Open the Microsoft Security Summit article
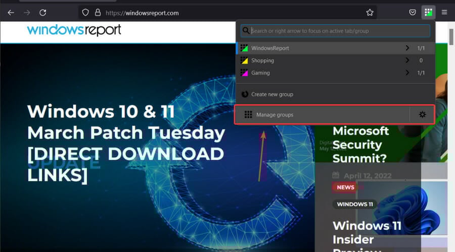The image size is (455, 252). 360,145
